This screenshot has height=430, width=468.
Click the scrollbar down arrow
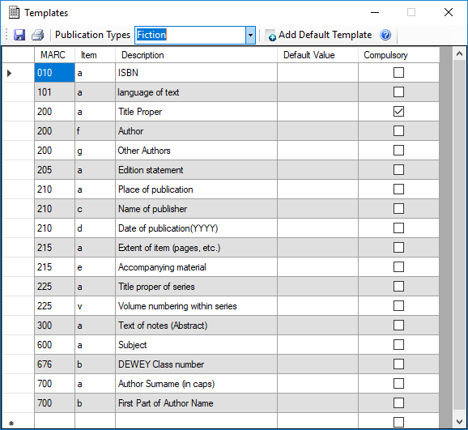click(x=459, y=422)
